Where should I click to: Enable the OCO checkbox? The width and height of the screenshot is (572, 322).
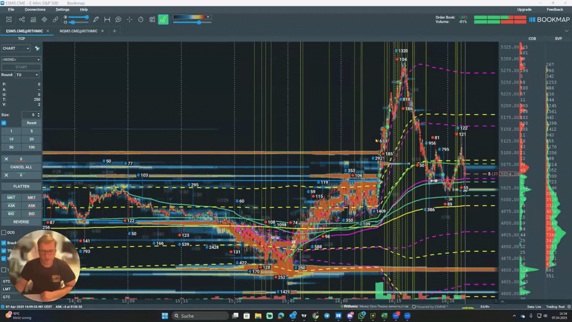4,232
